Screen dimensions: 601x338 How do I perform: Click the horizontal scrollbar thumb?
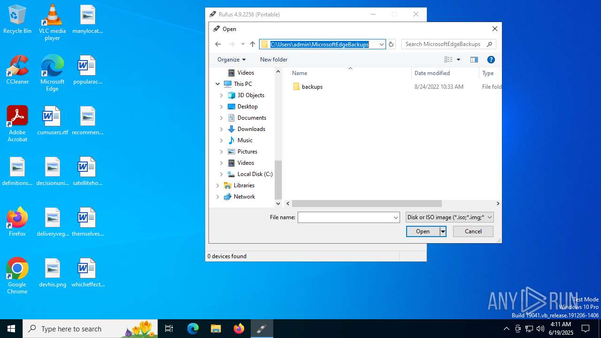tap(367, 204)
